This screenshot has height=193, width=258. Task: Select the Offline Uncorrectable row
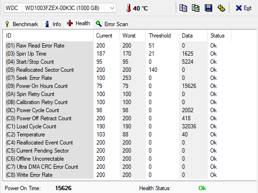tap(118, 159)
